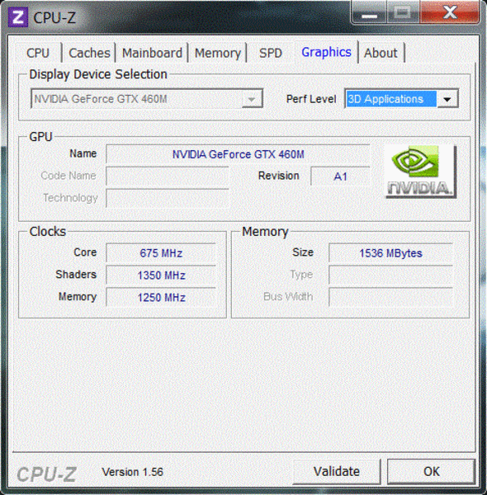Click the empty Bus Width field

(390, 297)
